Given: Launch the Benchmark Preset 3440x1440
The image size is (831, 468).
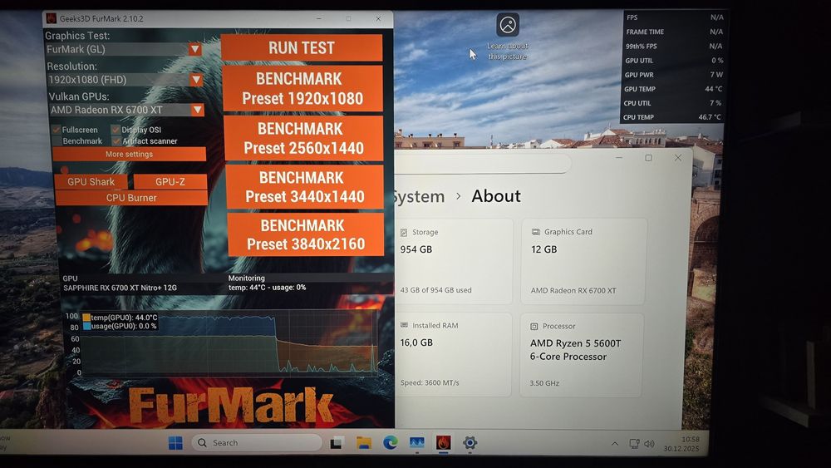Looking at the screenshot, I should [305, 187].
